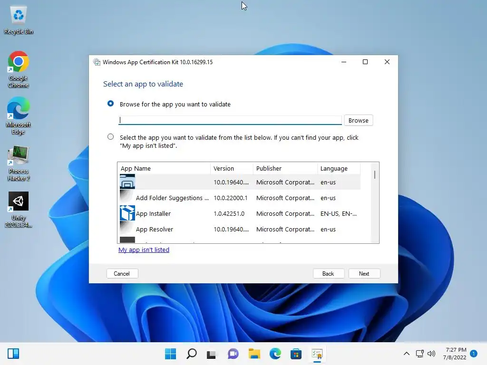This screenshot has height=365, width=487.
Task: Click the App Resolver app icon
Action: 127,229
